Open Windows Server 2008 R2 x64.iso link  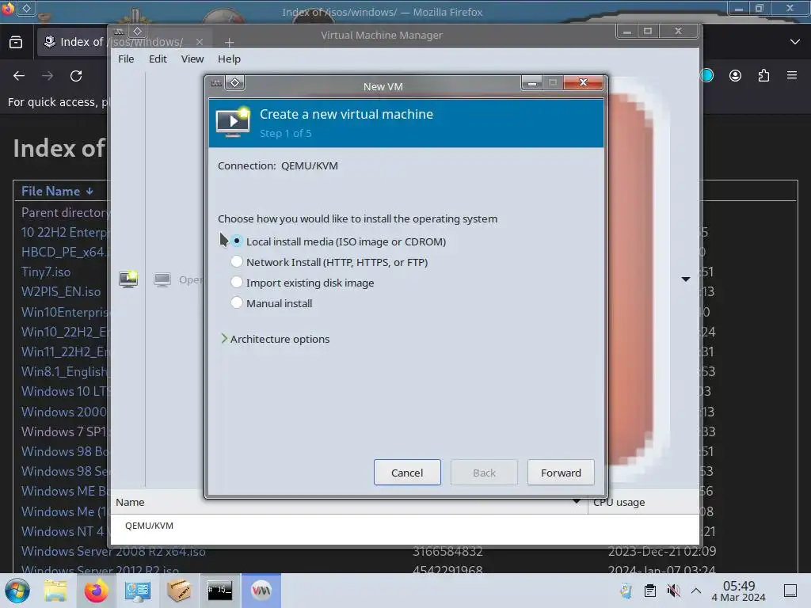113,551
